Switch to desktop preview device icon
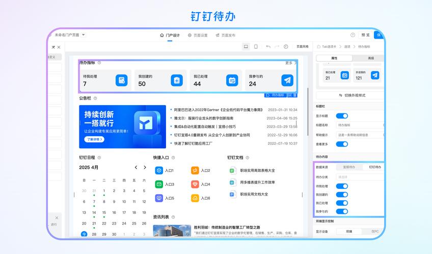 tap(246, 47)
